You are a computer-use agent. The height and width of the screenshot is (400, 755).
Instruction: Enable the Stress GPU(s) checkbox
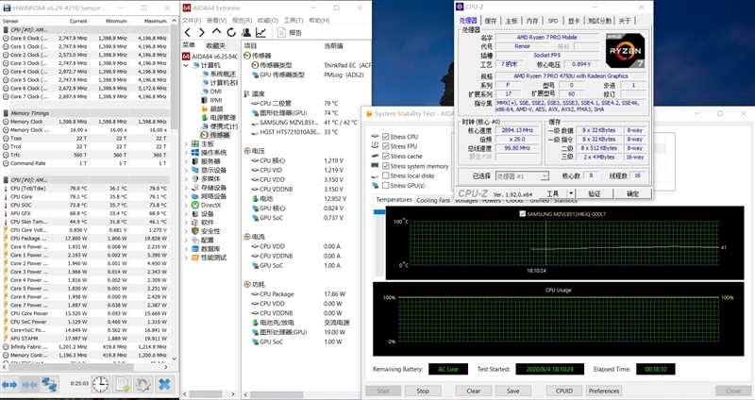click(x=385, y=185)
